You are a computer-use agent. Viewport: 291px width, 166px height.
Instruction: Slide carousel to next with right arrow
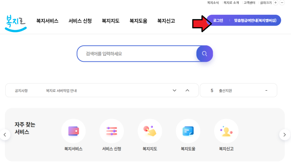pos(285,135)
